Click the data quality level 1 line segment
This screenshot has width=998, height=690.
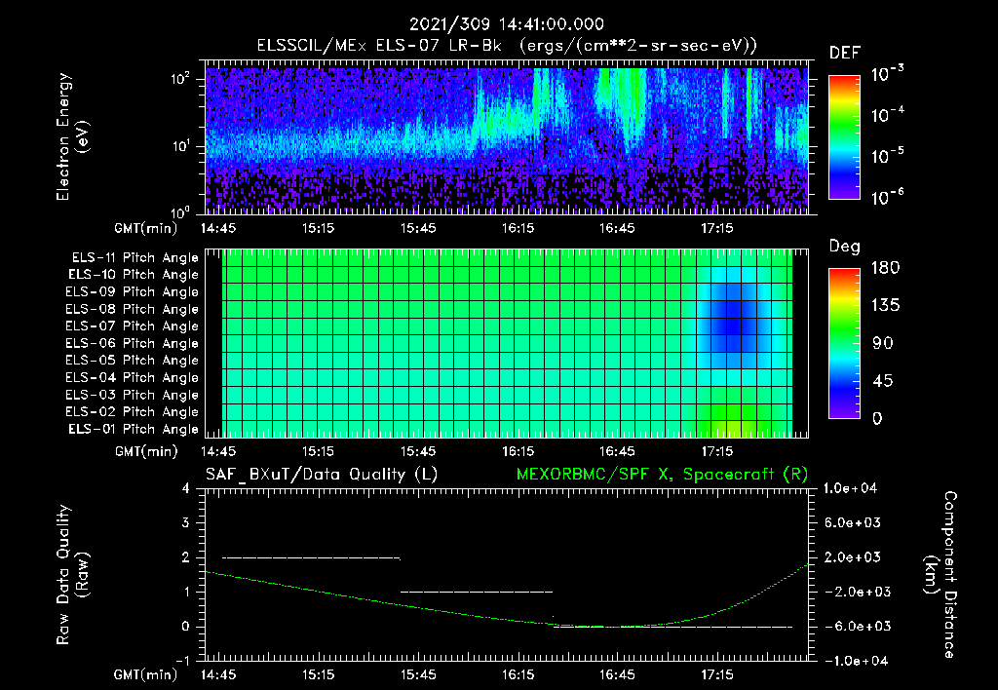click(476, 592)
